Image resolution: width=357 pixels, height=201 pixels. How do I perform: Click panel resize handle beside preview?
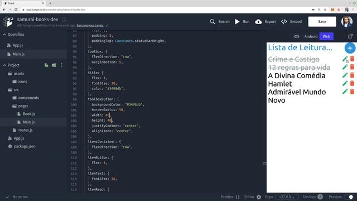point(264,164)
